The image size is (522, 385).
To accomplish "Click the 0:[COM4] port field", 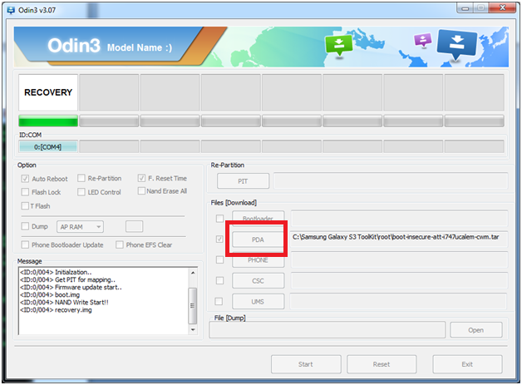I will click(x=48, y=147).
